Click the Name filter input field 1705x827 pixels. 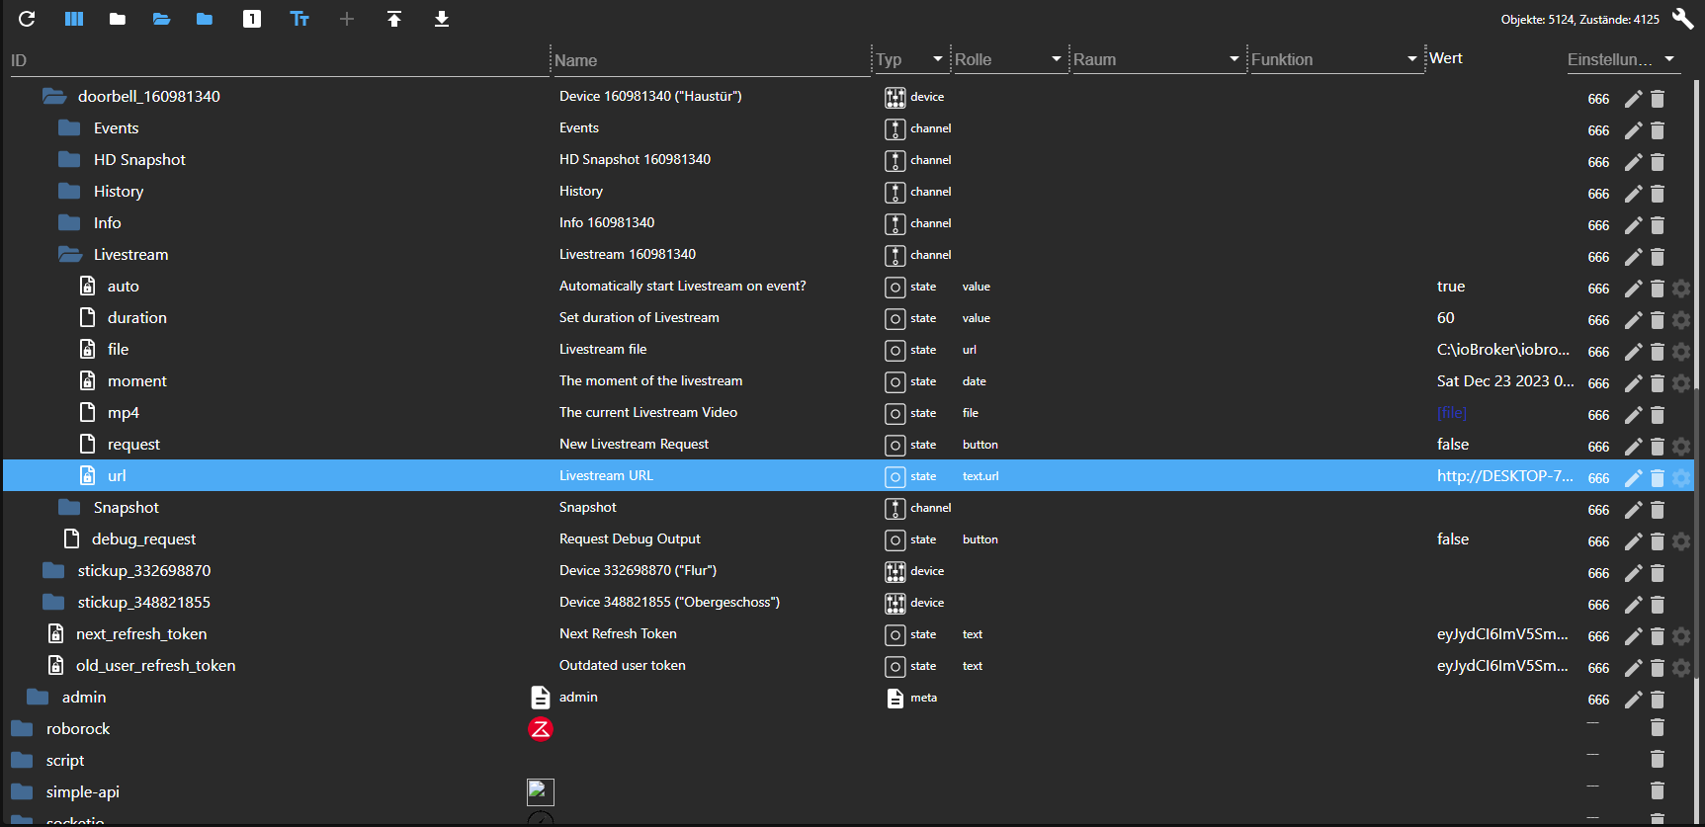[711, 60]
